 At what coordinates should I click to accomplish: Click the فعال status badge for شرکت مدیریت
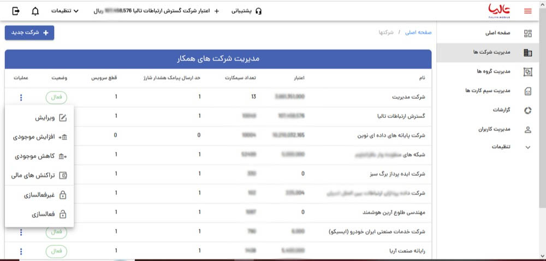[x=57, y=98]
